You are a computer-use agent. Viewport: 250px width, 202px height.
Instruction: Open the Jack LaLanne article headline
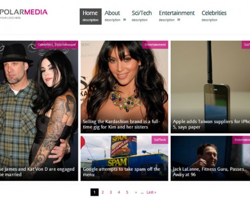pyautogui.click(x=209, y=172)
